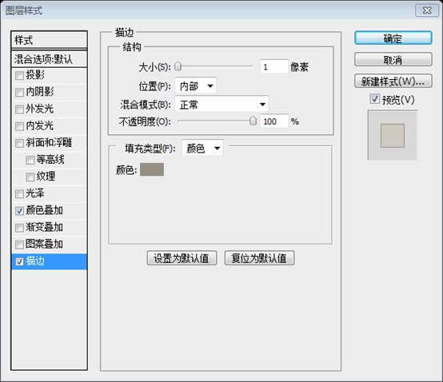443x382 pixels.
Task: Toggle the 预览(V) preview checkbox
Action: point(374,99)
